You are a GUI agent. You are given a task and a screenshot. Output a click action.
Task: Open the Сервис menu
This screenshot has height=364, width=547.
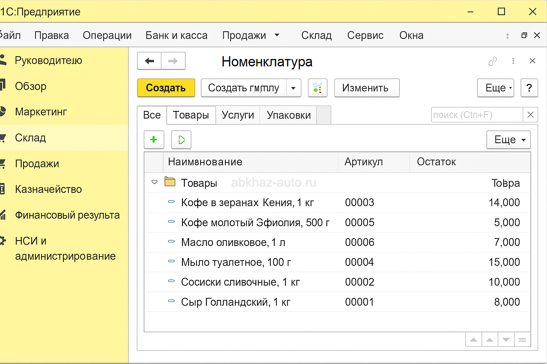365,35
